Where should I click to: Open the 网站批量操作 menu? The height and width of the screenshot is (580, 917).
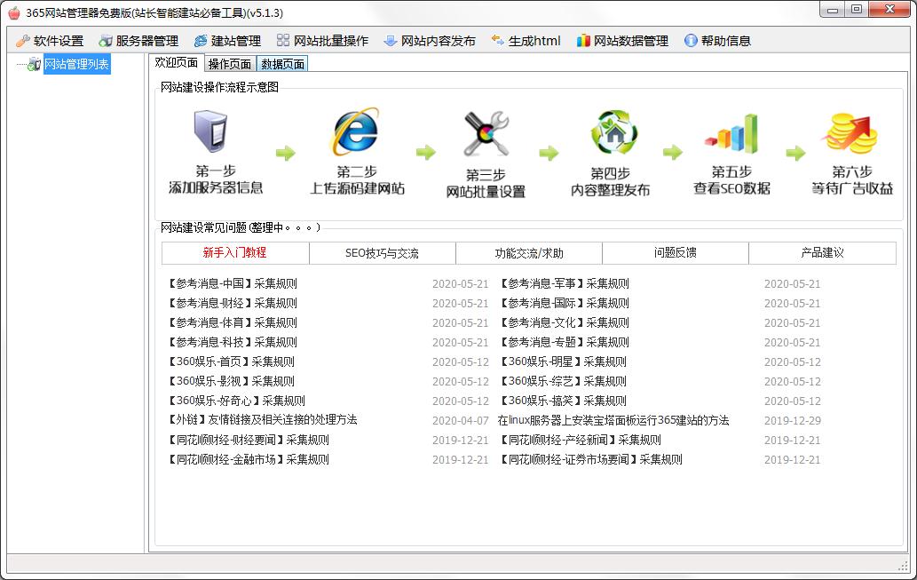pos(322,41)
